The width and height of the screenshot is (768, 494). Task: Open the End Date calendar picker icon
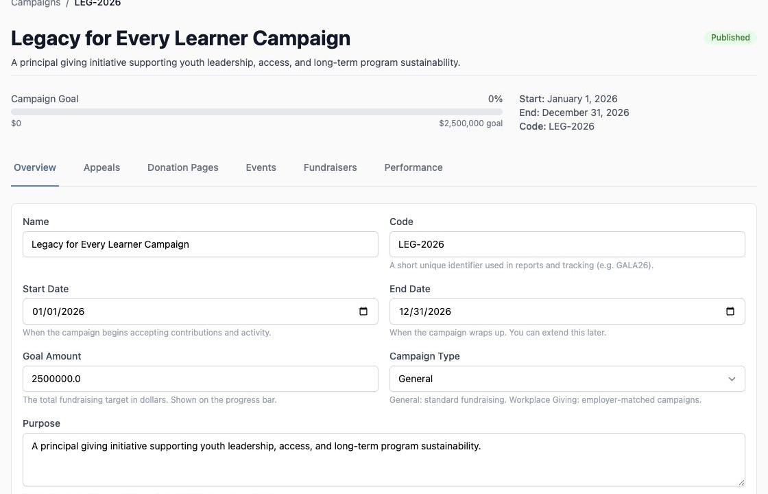(730, 311)
